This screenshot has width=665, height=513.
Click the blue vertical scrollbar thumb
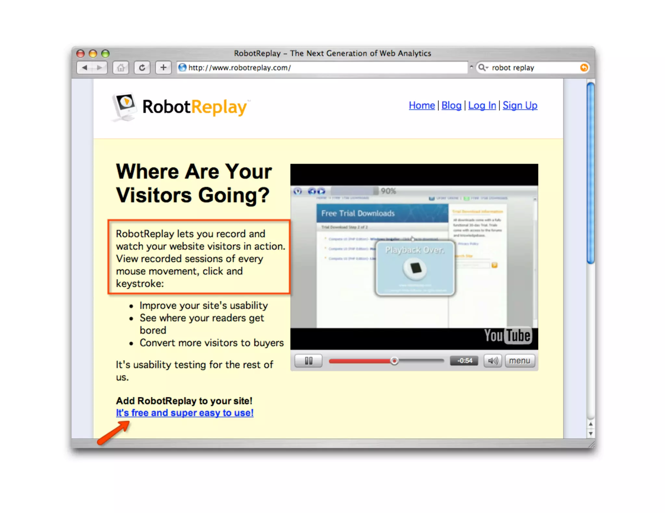[591, 173]
